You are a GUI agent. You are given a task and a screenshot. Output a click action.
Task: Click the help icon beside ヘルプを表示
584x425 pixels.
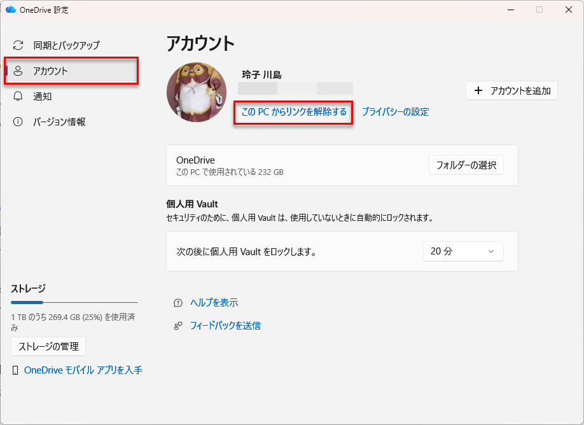178,303
